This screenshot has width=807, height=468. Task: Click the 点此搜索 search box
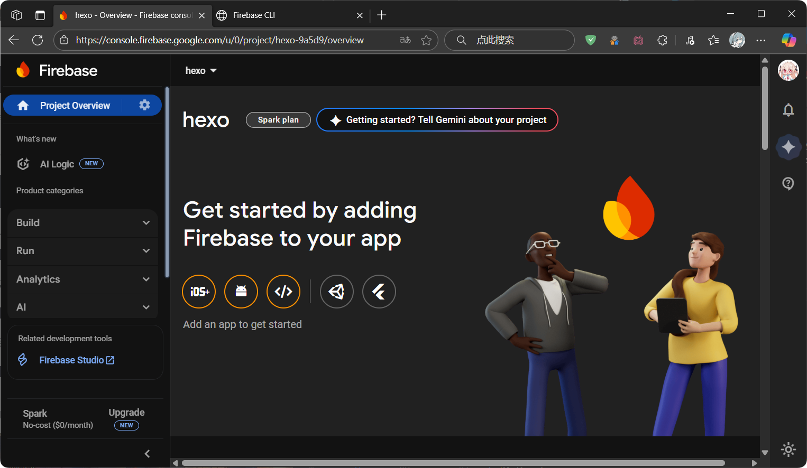tap(509, 40)
